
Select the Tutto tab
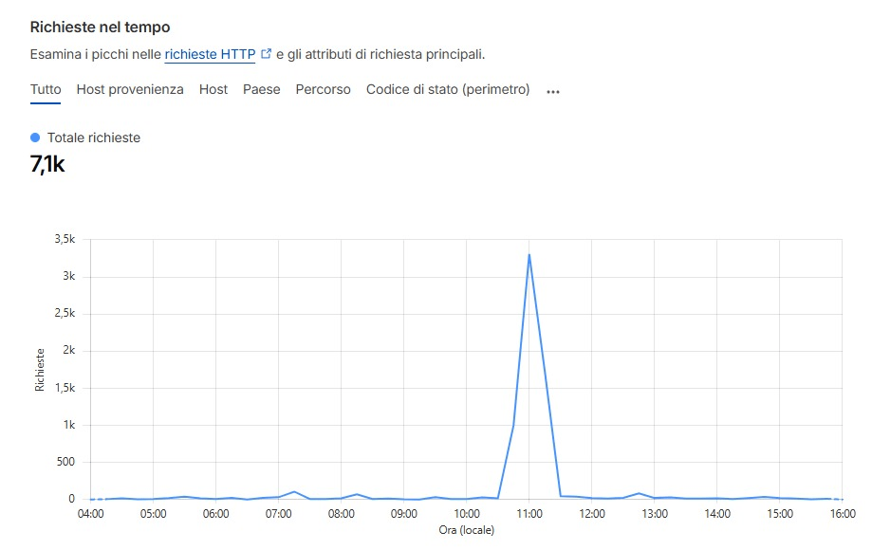[x=46, y=90]
